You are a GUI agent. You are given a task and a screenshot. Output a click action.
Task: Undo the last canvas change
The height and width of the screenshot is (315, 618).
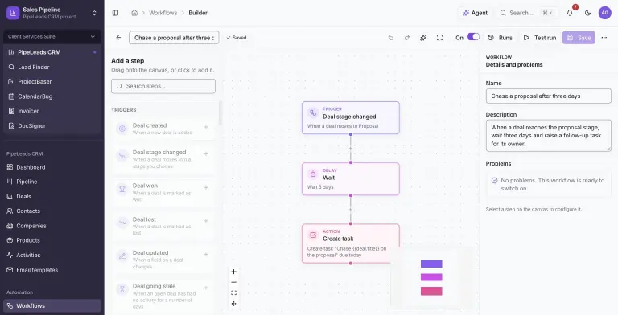click(x=390, y=38)
